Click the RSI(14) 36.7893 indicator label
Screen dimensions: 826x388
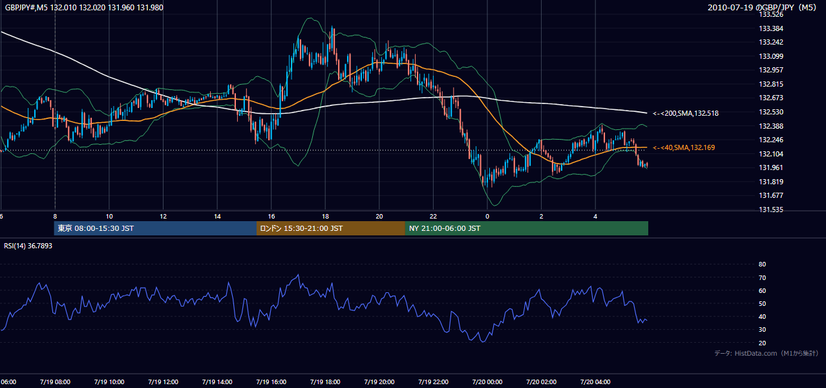click(x=28, y=246)
